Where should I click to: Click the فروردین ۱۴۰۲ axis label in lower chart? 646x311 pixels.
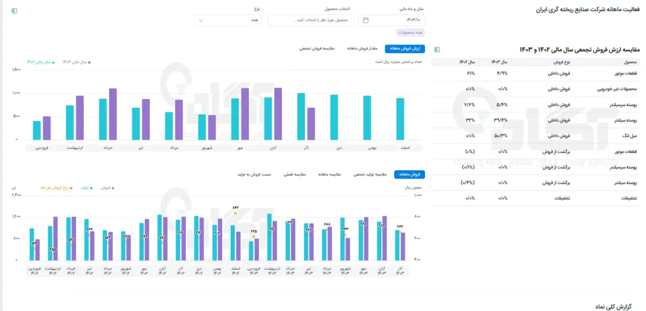click(34, 270)
